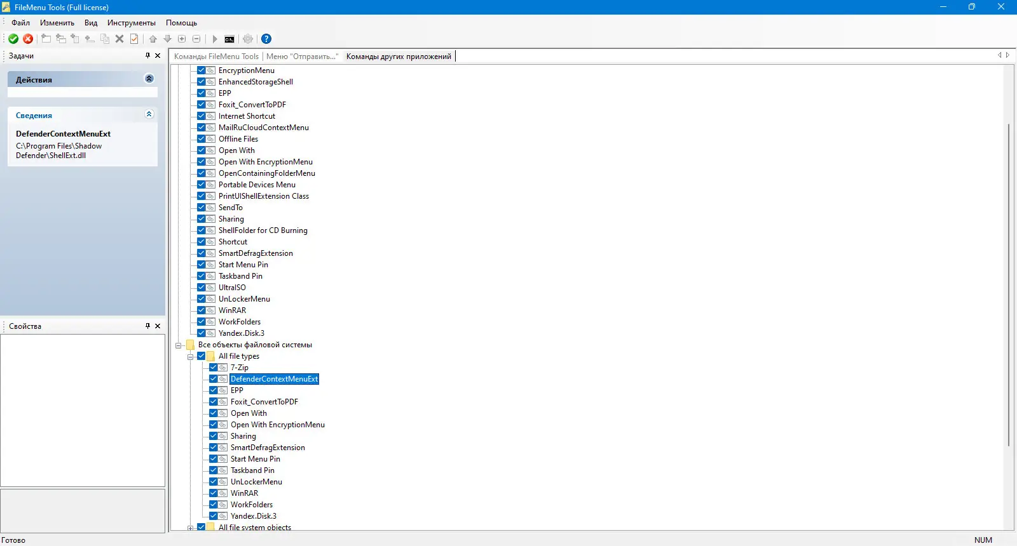Screen dimensions: 1017x546
Task: Select the All file types label
Action: [239, 356]
